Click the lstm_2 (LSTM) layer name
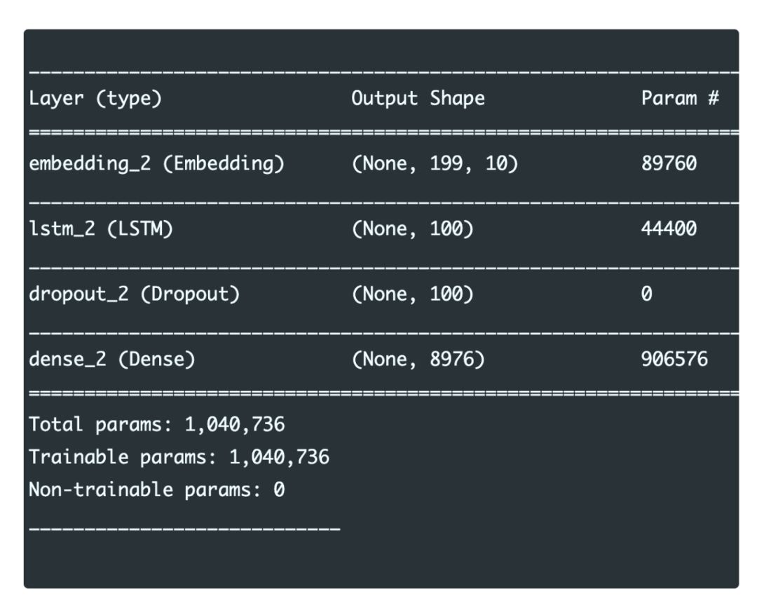 click(x=100, y=229)
